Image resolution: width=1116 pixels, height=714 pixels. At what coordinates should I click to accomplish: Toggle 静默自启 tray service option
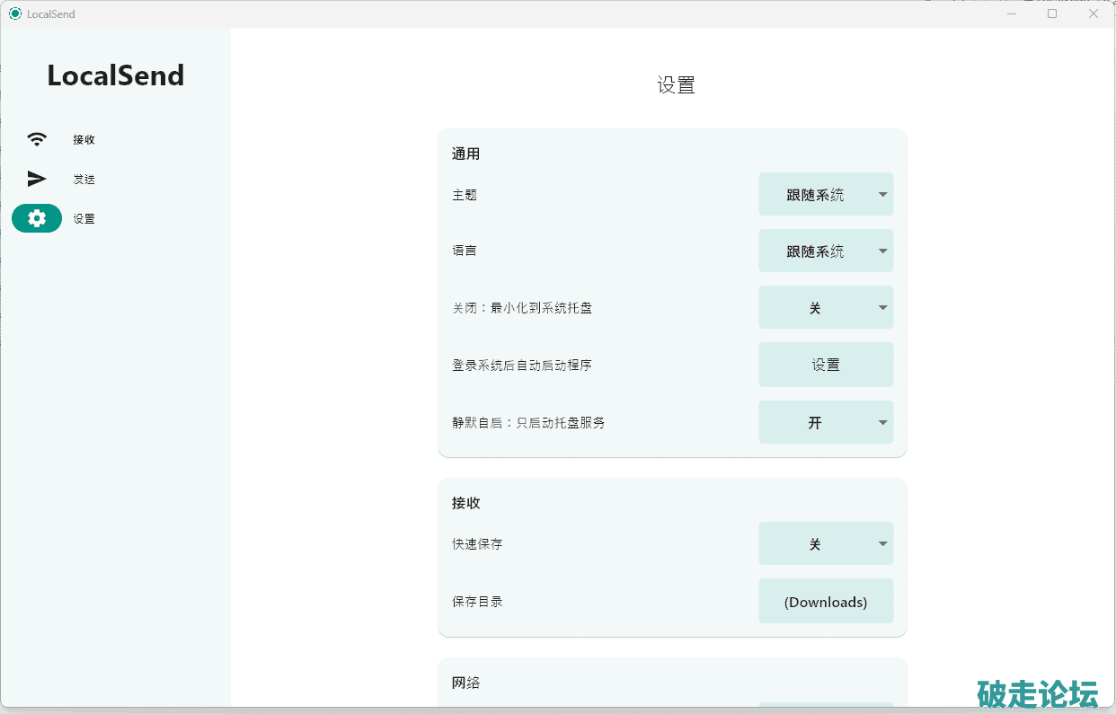[825, 422]
